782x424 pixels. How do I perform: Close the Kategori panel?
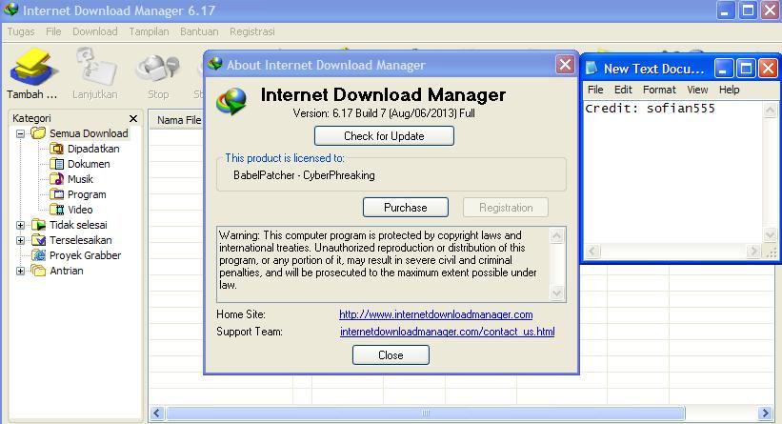(x=133, y=118)
